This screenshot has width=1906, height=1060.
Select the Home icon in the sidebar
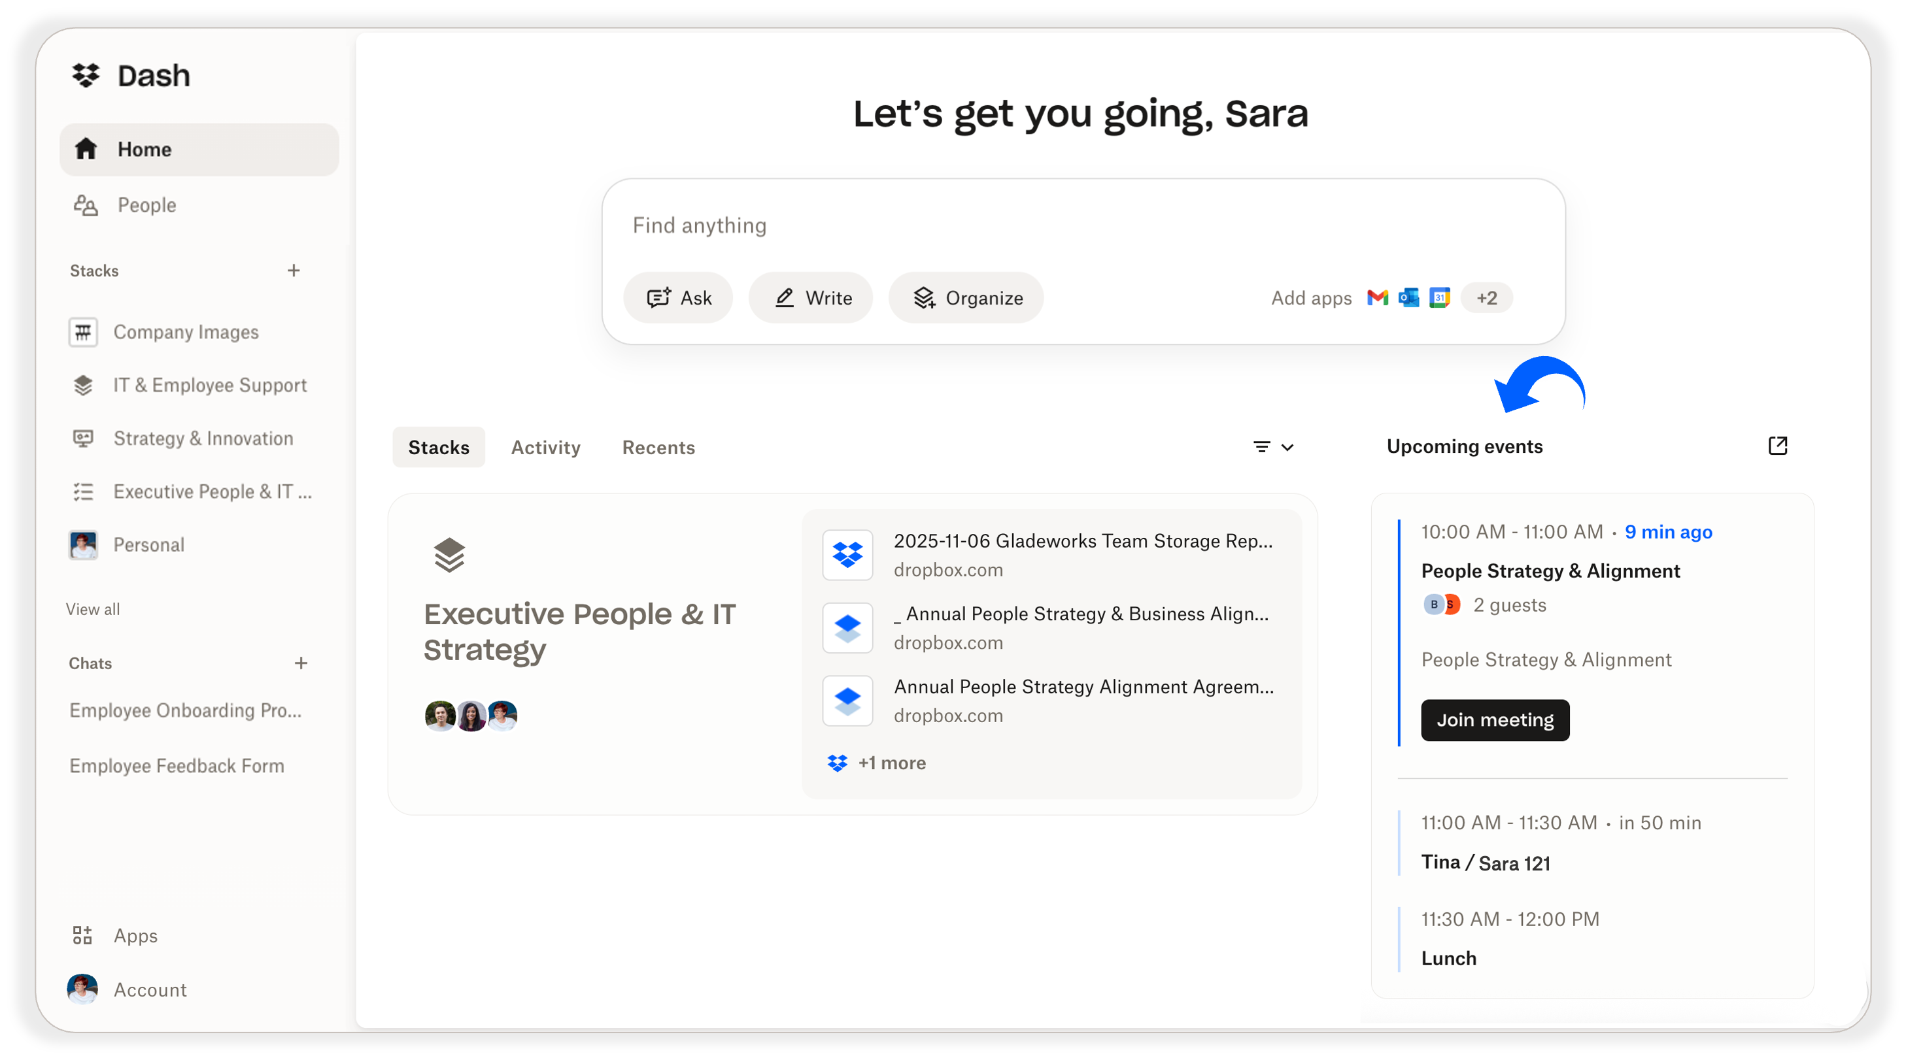86,149
